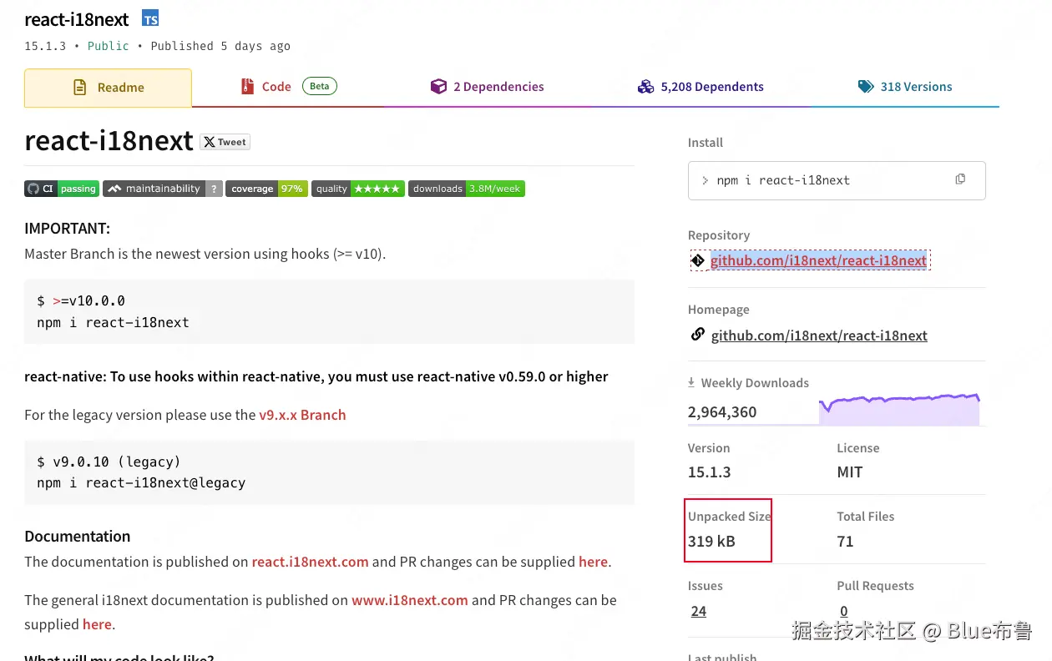
Task: Click 'here' link after PR changes supplied
Action: coord(593,562)
